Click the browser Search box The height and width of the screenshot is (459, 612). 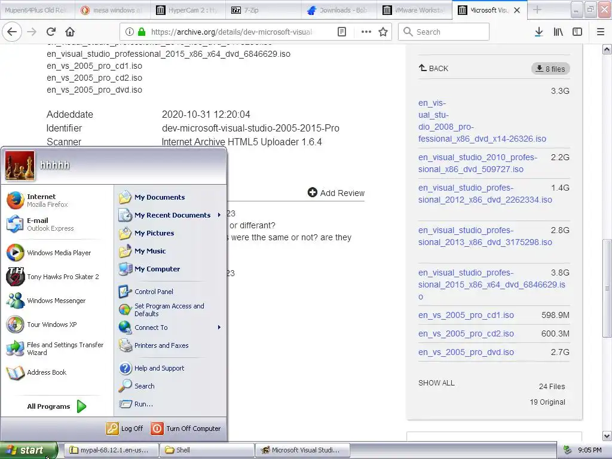pos(443,32)
